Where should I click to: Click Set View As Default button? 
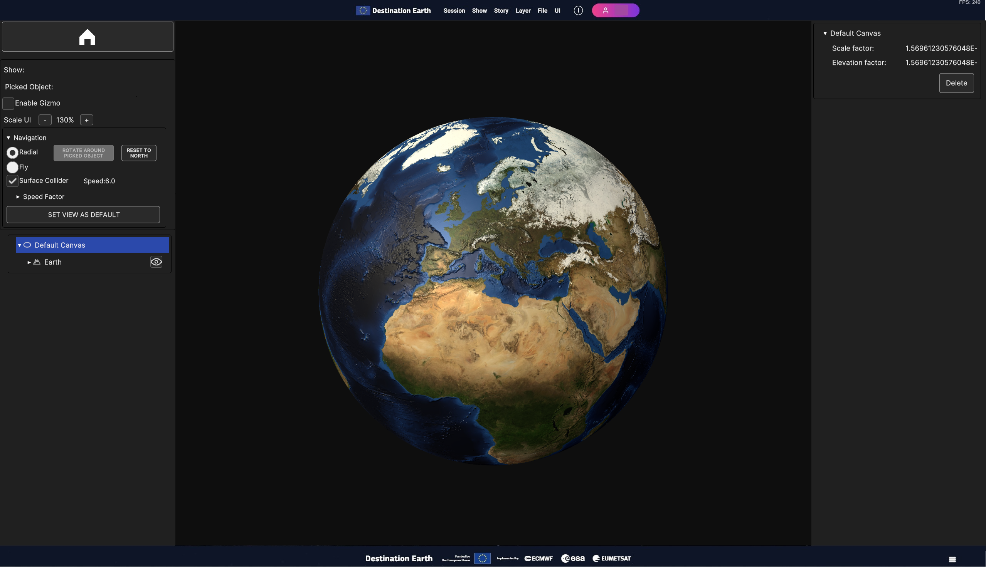point(83,215)
